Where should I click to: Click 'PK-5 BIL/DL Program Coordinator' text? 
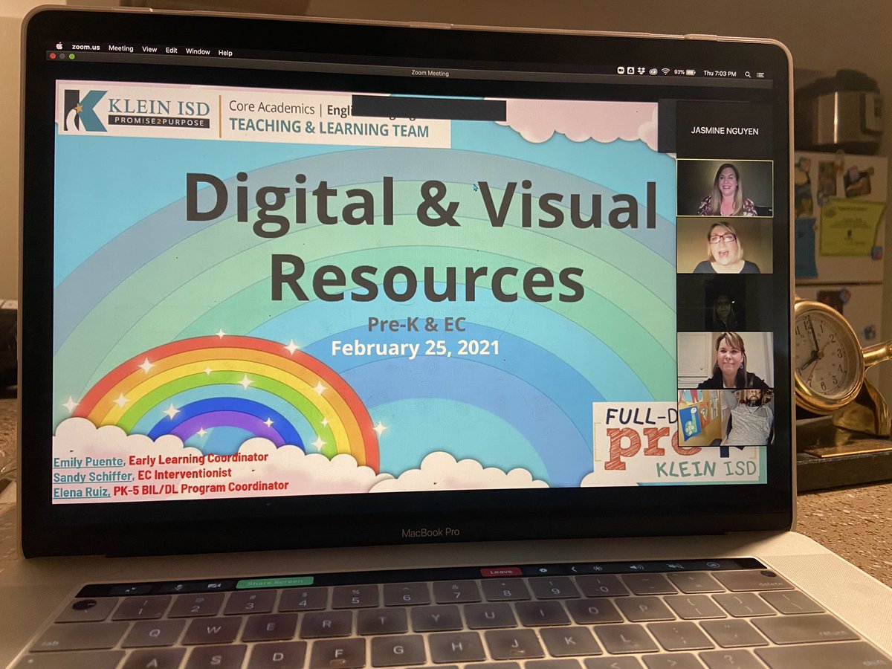pyautogui.click(x=201, y=488)
